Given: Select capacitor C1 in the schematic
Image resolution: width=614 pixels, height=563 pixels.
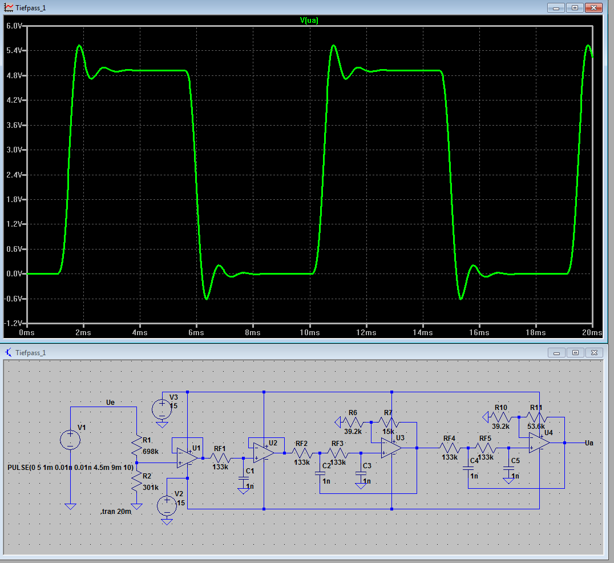Looking at the screenshot, I should tap(244, 475).
